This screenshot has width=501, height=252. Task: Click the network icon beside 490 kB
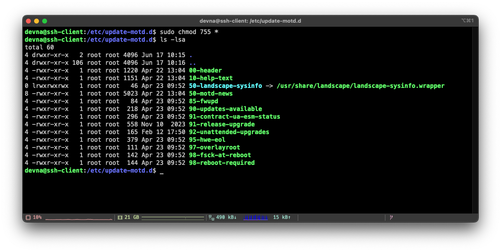[211, 218]
